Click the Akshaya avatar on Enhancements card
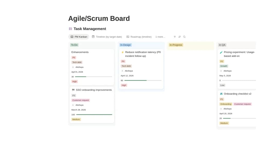Viewport: 257px width, 160px height. 73,67
